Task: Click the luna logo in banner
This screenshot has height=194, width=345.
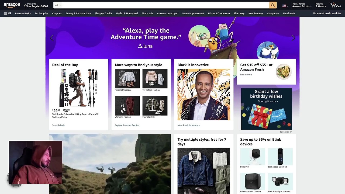Action: pyautogui.click(x=145, y=46)
